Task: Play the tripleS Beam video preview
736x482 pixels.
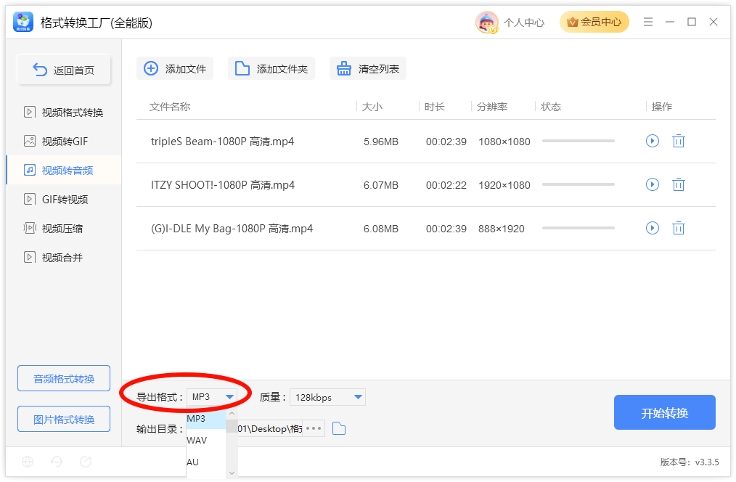Action: [652, 141]
